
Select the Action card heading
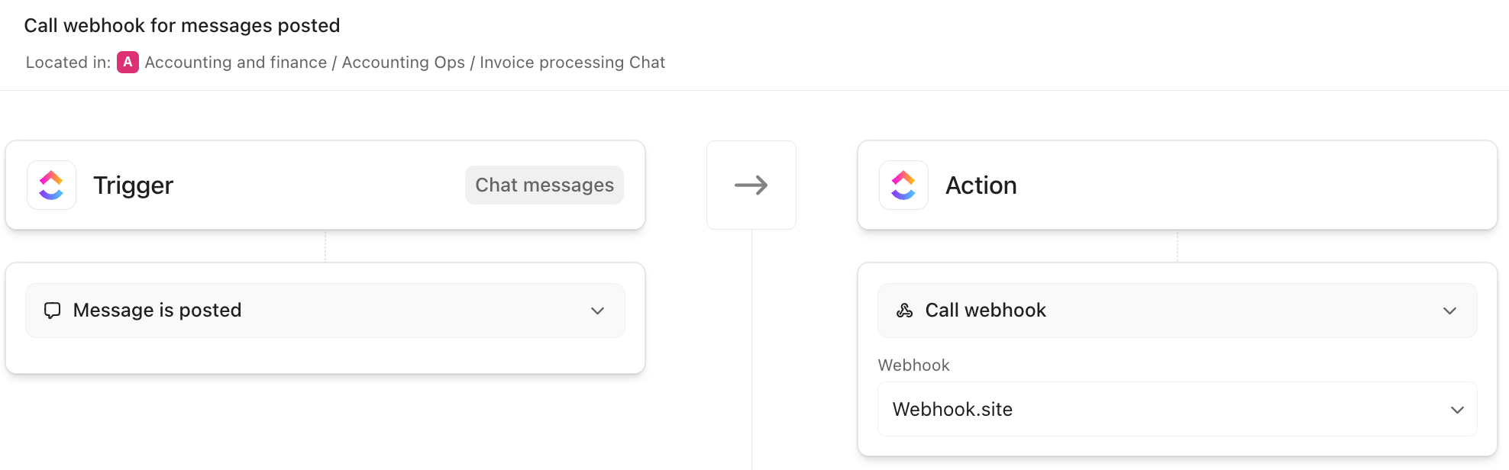coord(981,185)
